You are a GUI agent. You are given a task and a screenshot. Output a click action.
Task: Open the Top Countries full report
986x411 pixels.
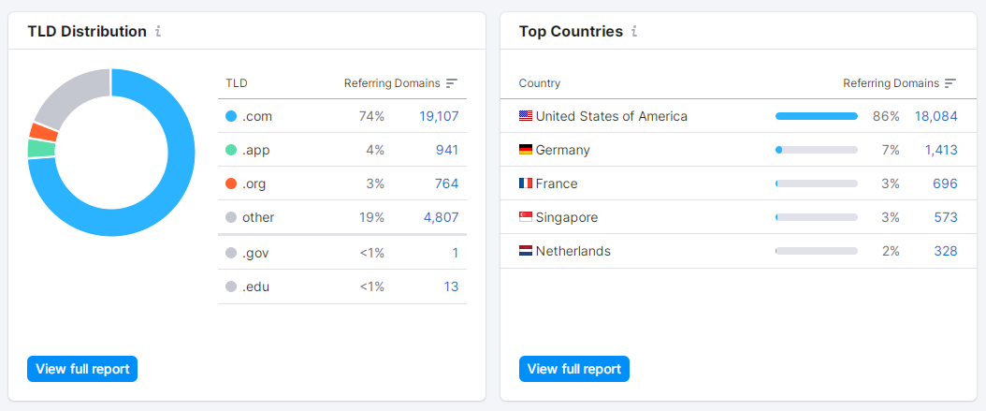pos(574,369)
